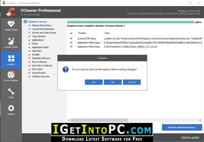Uncheck Unused File Extensions

(29, 29)
